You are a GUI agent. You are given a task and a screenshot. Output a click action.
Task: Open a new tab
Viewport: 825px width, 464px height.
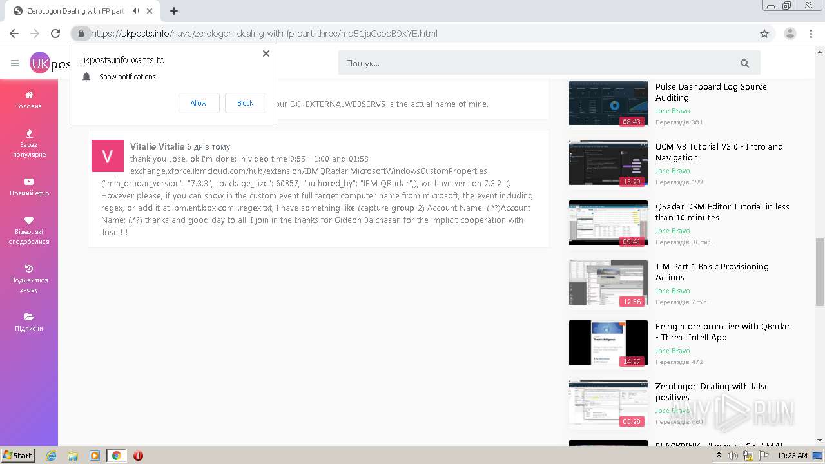pos(174,11)
